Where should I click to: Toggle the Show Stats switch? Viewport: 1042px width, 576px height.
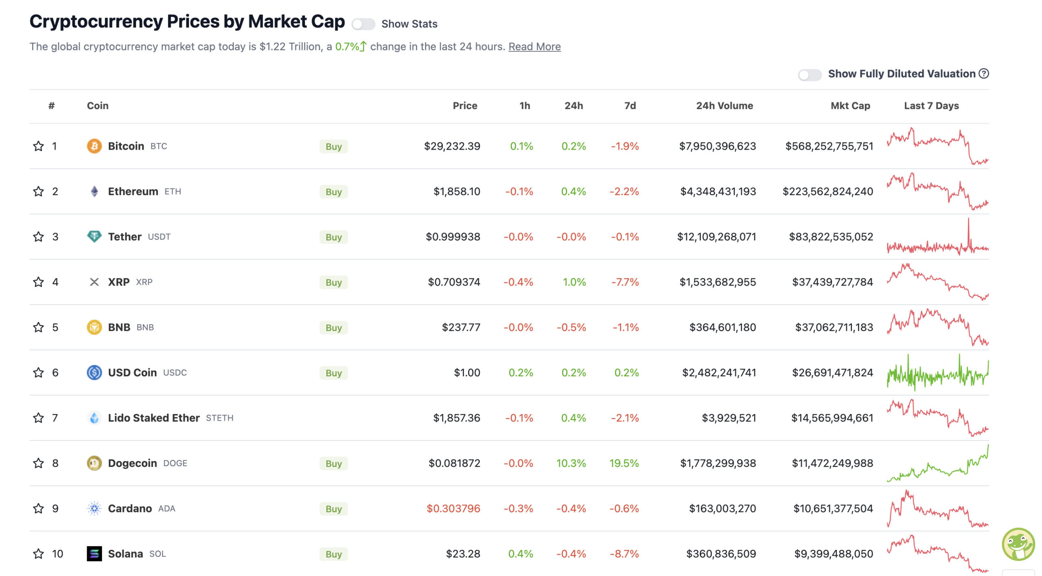pyautogui.click(x=363, y=24)
